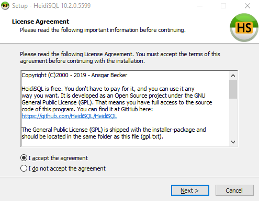Click the license box scroll down arrow
Screen dimensions: 259x201
coord(233,142)
